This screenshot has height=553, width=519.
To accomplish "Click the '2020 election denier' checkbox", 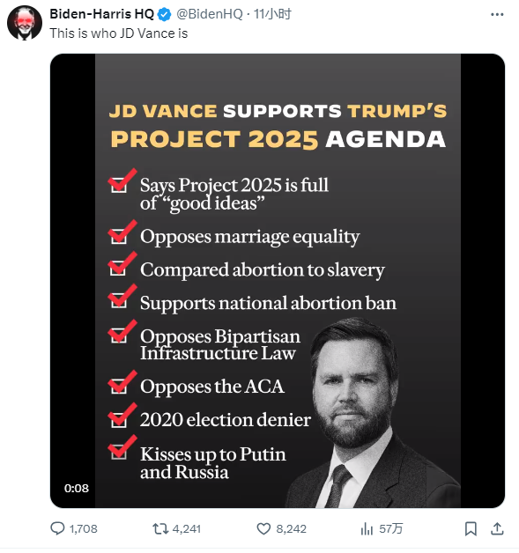I will (119, 420).
